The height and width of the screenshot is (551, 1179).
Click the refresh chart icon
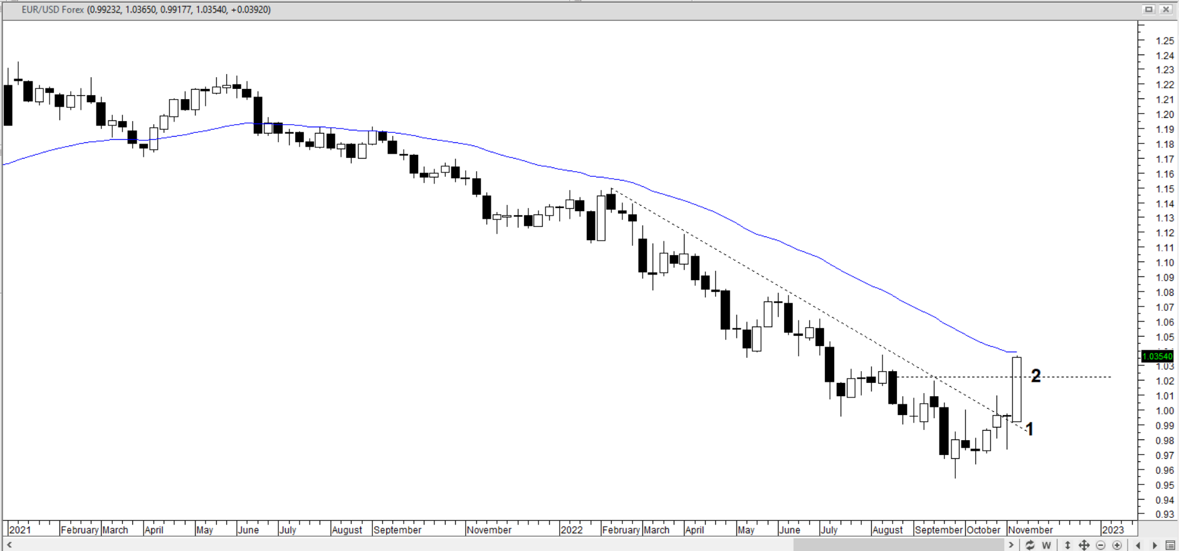1030,545
